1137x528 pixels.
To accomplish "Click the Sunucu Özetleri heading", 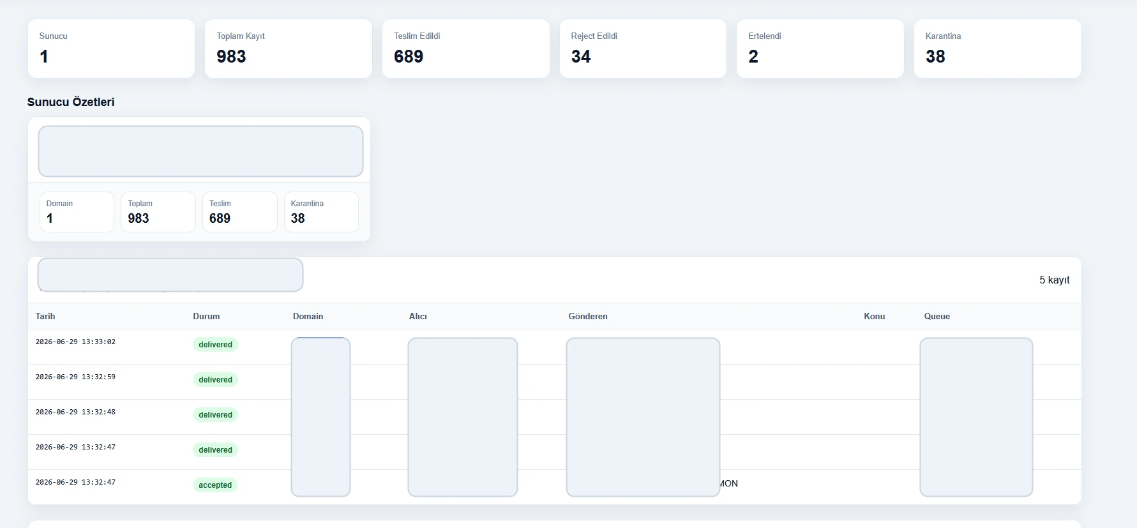I will click(x=71, y=102).
